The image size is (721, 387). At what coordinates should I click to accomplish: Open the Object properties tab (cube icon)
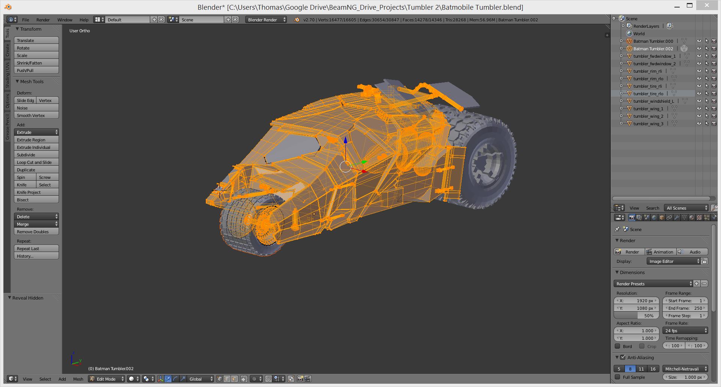(662, 217)
